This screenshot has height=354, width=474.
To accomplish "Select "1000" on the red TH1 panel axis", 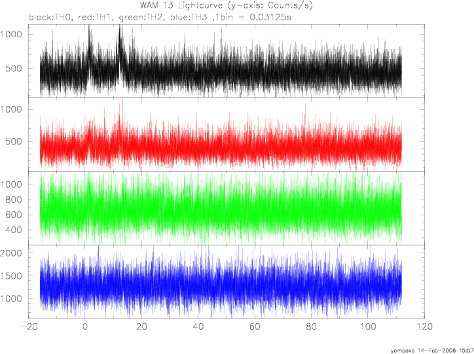I will [11, 109].
